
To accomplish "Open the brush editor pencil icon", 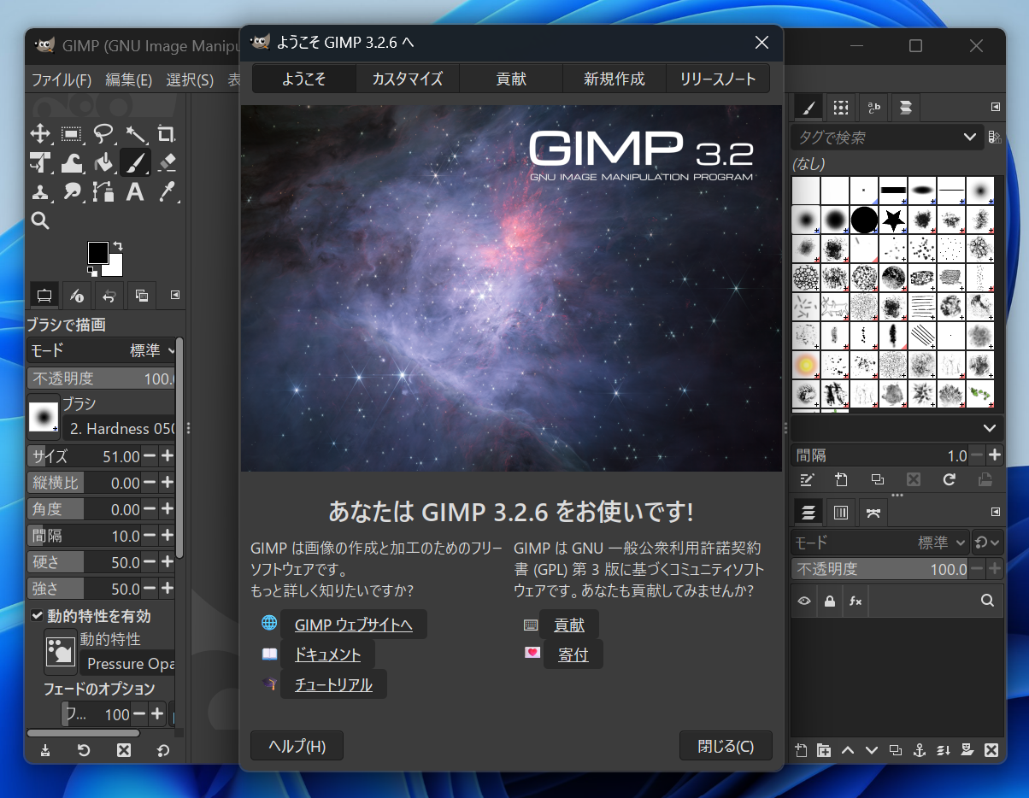I will [806, 479].
